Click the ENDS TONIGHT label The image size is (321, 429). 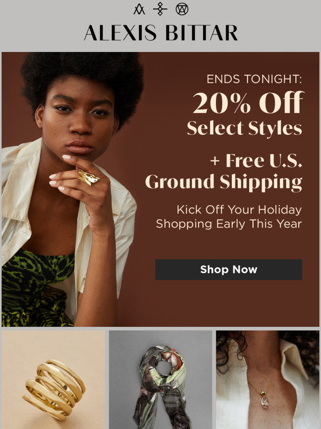pos(254,79)
